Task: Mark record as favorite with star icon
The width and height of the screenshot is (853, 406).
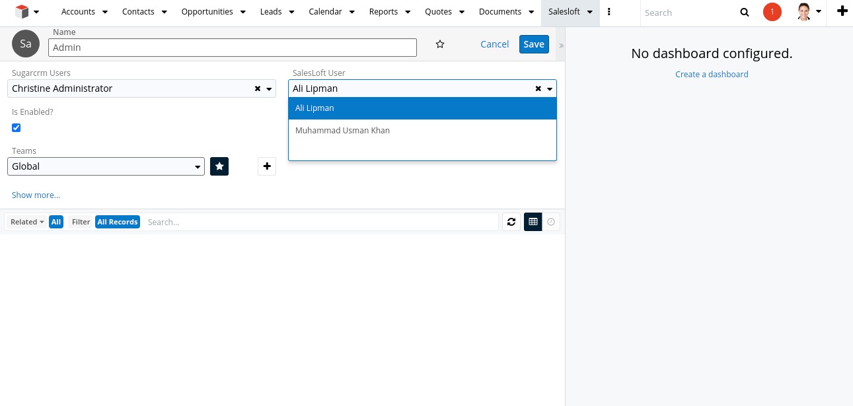Action: (x=440, y=44)
